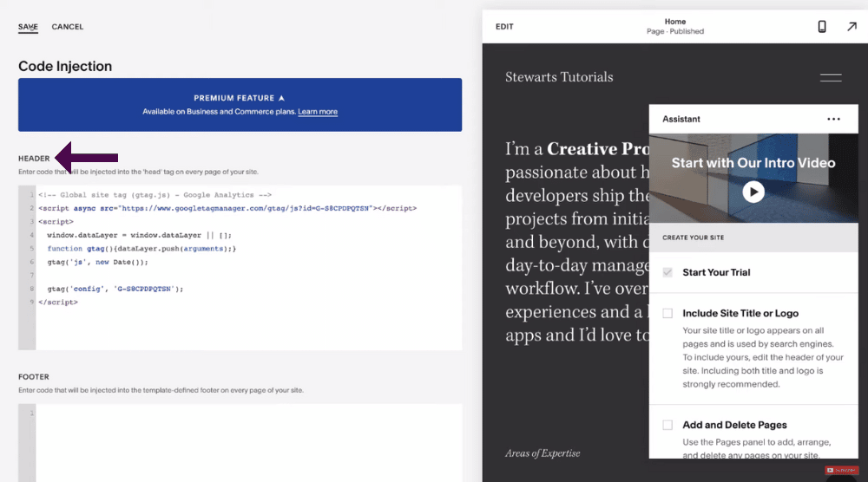The width and height of the screenshot is (868, 482).
Task: Collapse the Premium Feature banner arrow
Action: coord(281,98)
